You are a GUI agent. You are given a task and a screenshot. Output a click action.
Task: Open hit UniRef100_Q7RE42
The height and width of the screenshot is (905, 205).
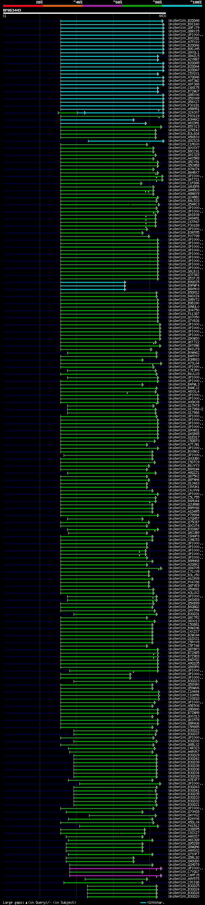pyautogui.click(x=184, y=130)
